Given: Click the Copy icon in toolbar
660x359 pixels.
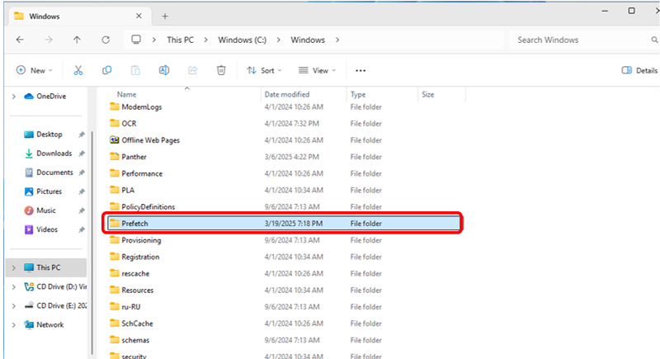Looking at the screenshot, I should (107, 71).
